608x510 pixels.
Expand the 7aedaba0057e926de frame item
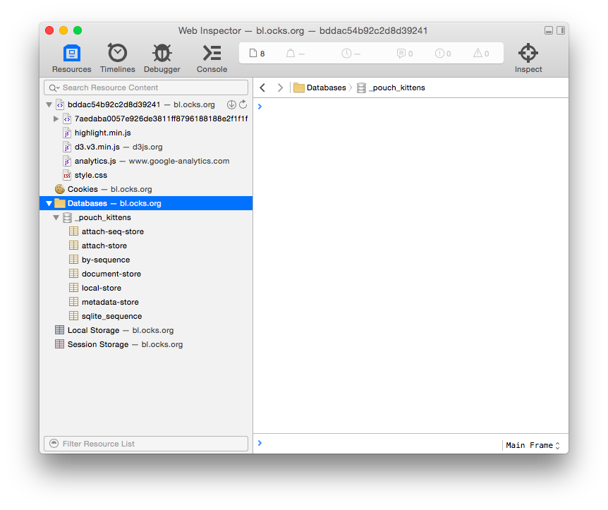(x=56, y=119)
